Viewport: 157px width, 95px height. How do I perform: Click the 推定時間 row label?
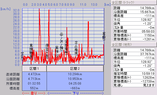tap(120, 74)
